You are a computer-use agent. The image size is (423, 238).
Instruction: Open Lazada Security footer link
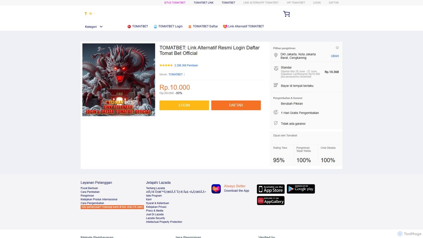tap(156, 218)
